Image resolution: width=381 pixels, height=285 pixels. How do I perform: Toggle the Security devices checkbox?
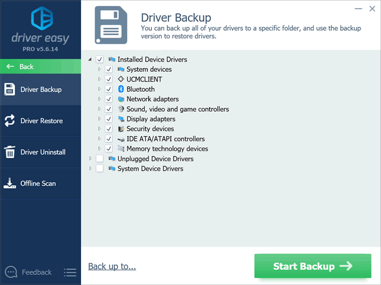109,129
